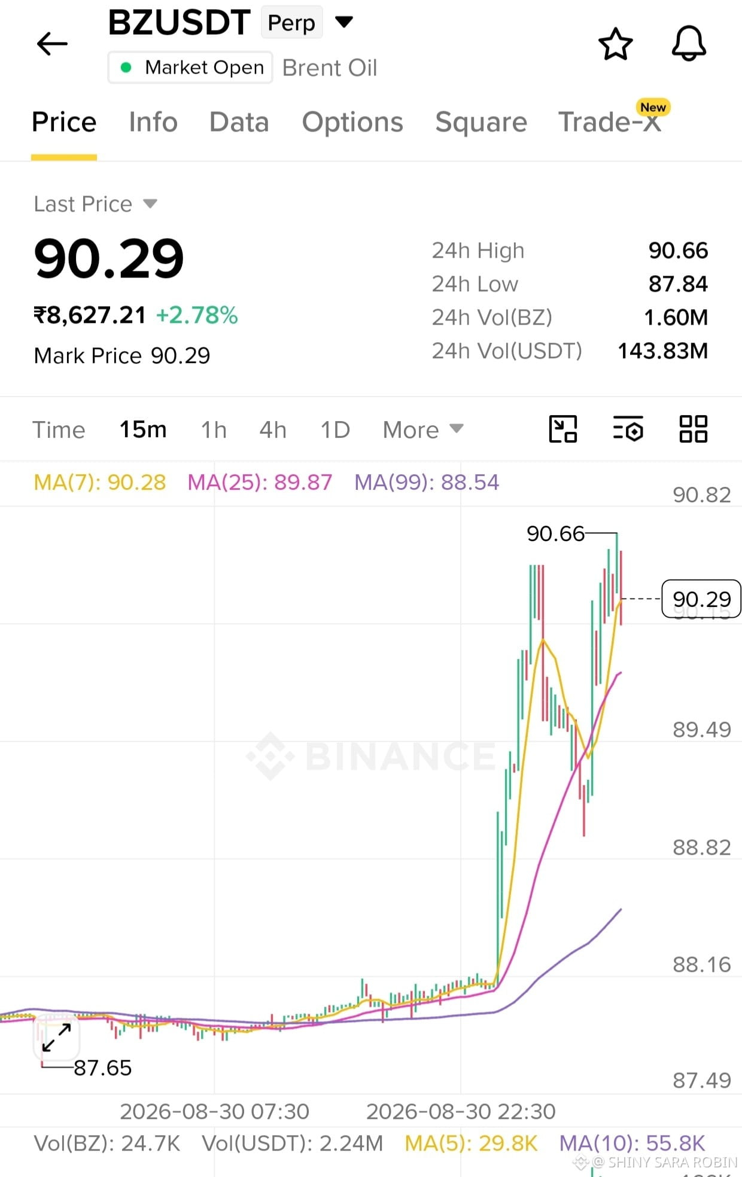
Task: Tap the 88.16 price axis label
Action: (x=701, y=965)
